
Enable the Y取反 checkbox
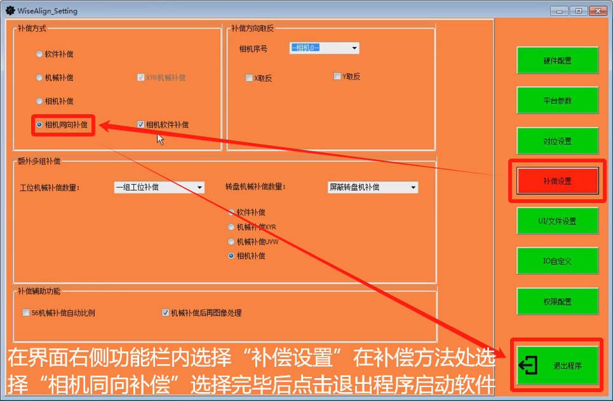pyautogui.click(x=337, y=77)
